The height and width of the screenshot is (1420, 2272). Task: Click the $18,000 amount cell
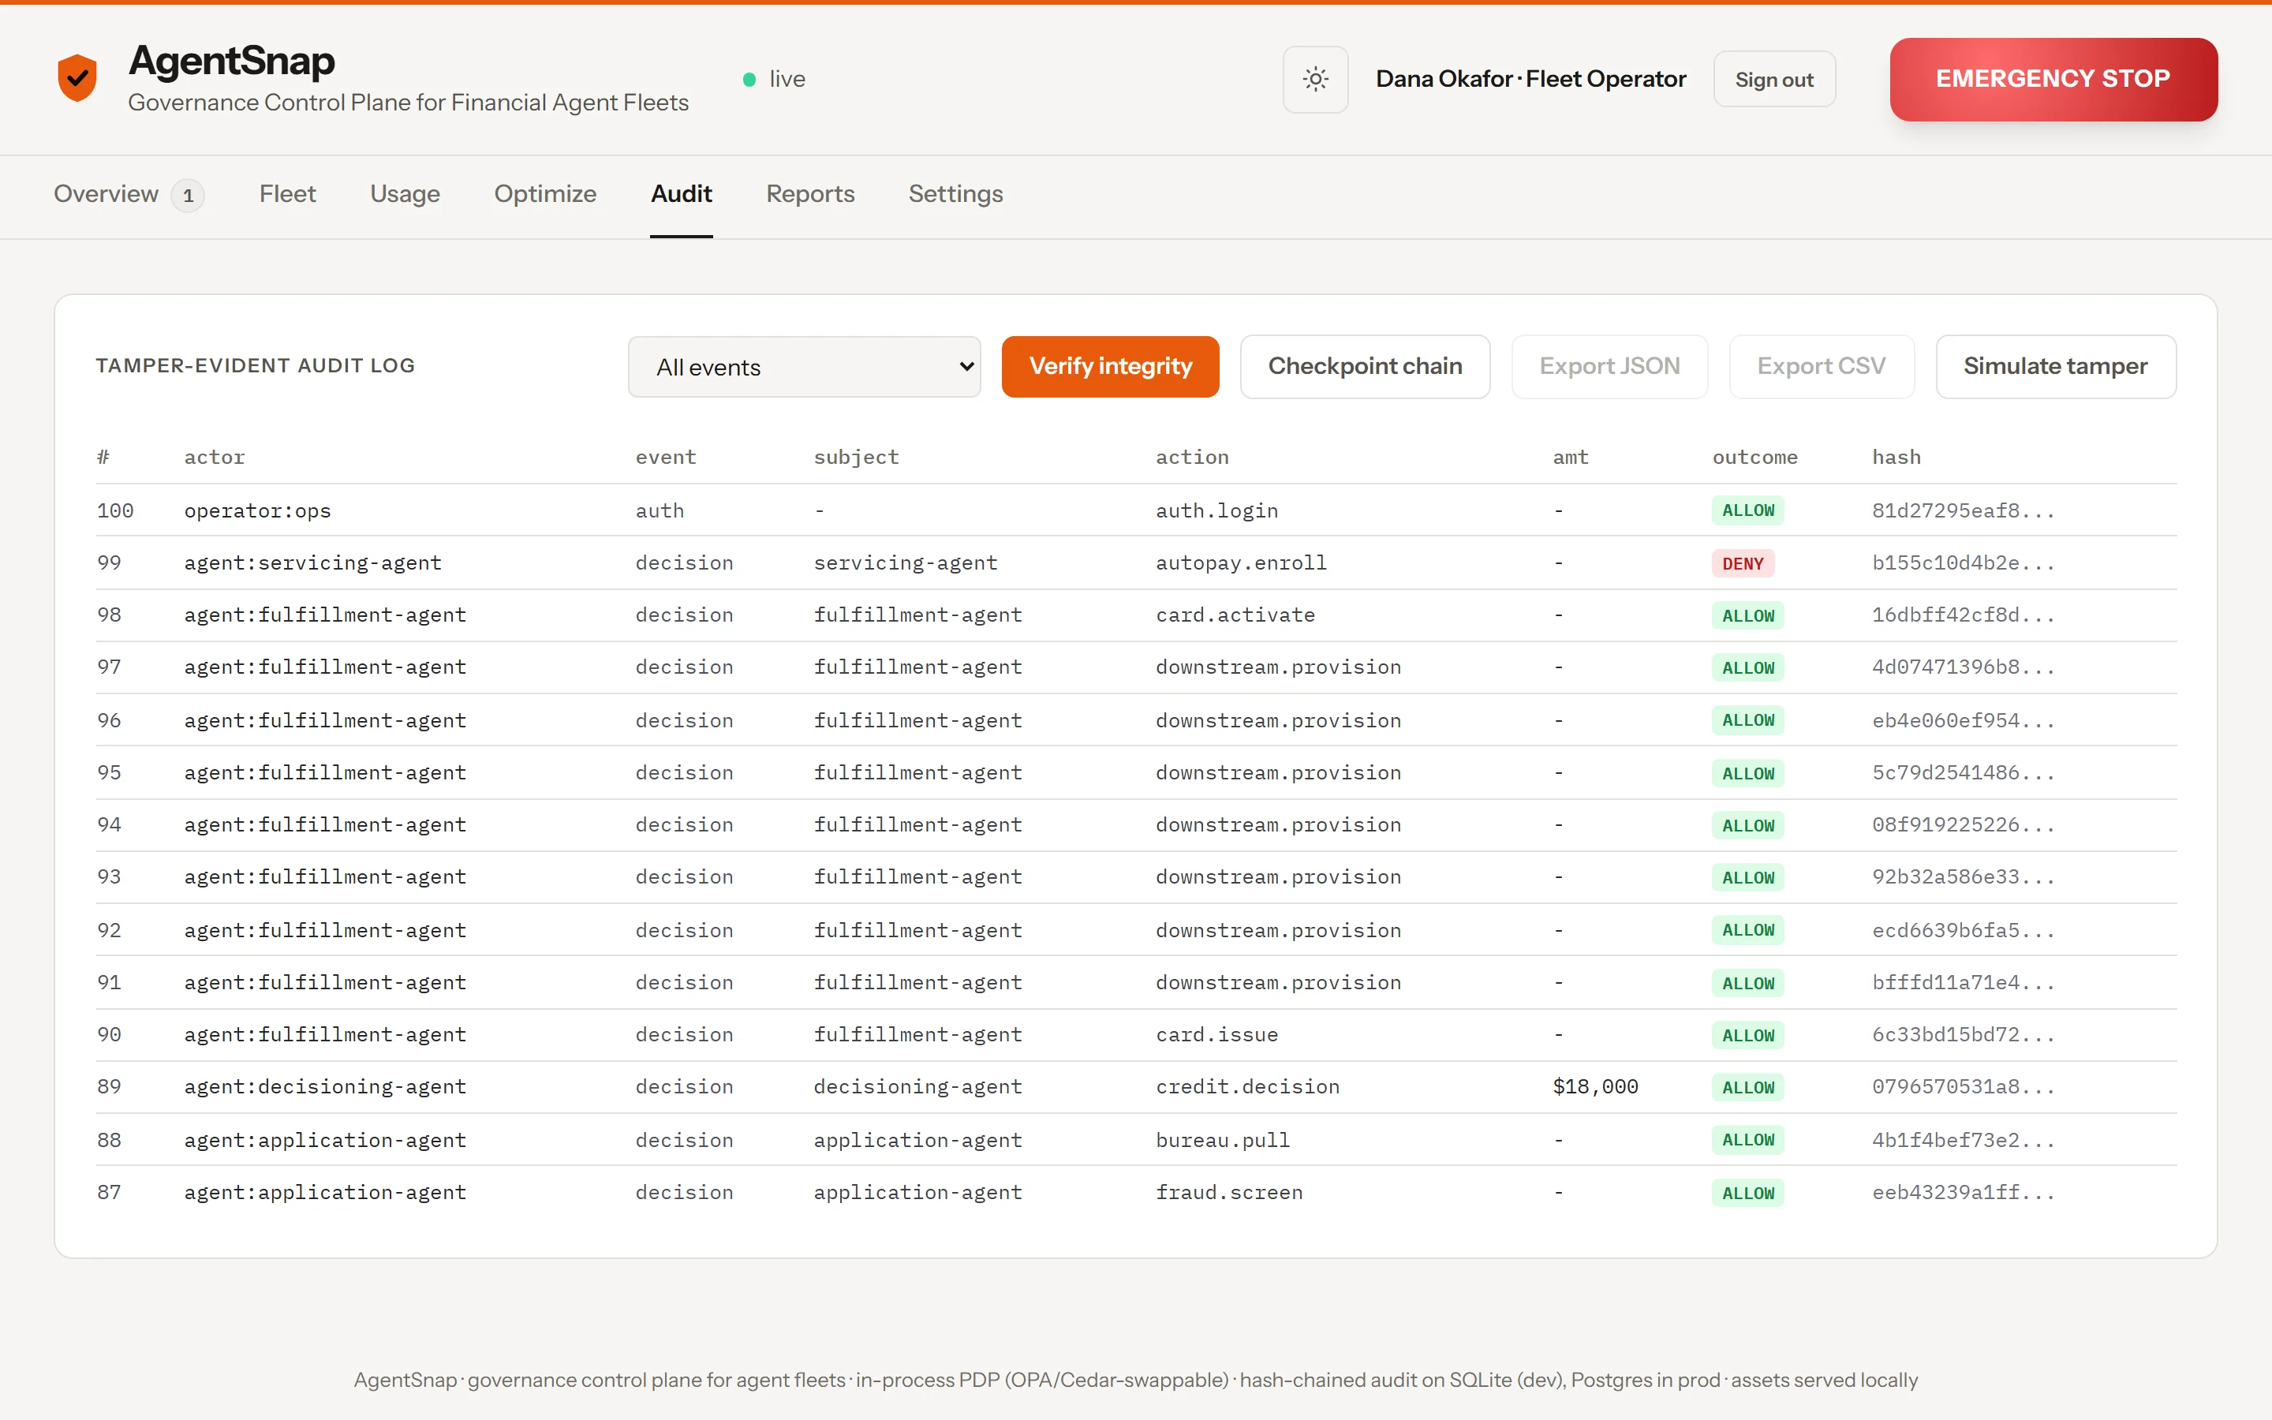coord(1595,1086)
